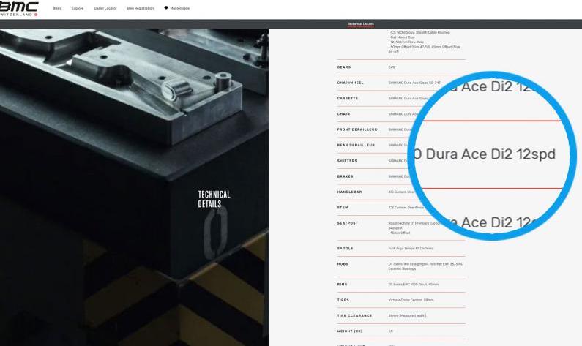
Task: Click the CASSETTE spec label
Action: click(348, 98)
